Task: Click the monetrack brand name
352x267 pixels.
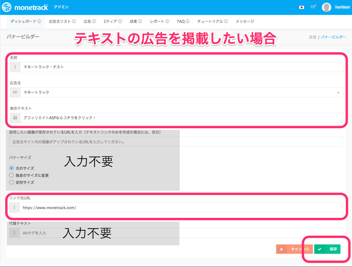Action: coord(31,7)
